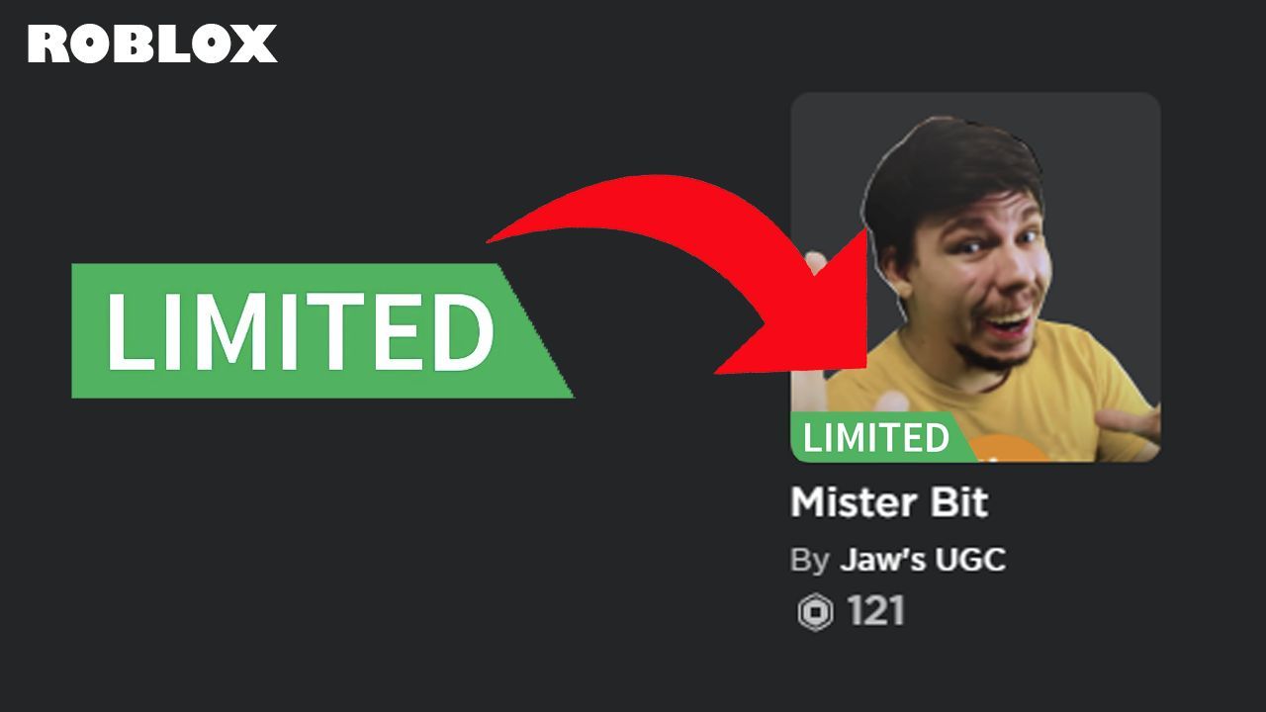Screen dimensions: 1266x712
Task: Open the Mister Bit item title link
Action: click(889, 503)
